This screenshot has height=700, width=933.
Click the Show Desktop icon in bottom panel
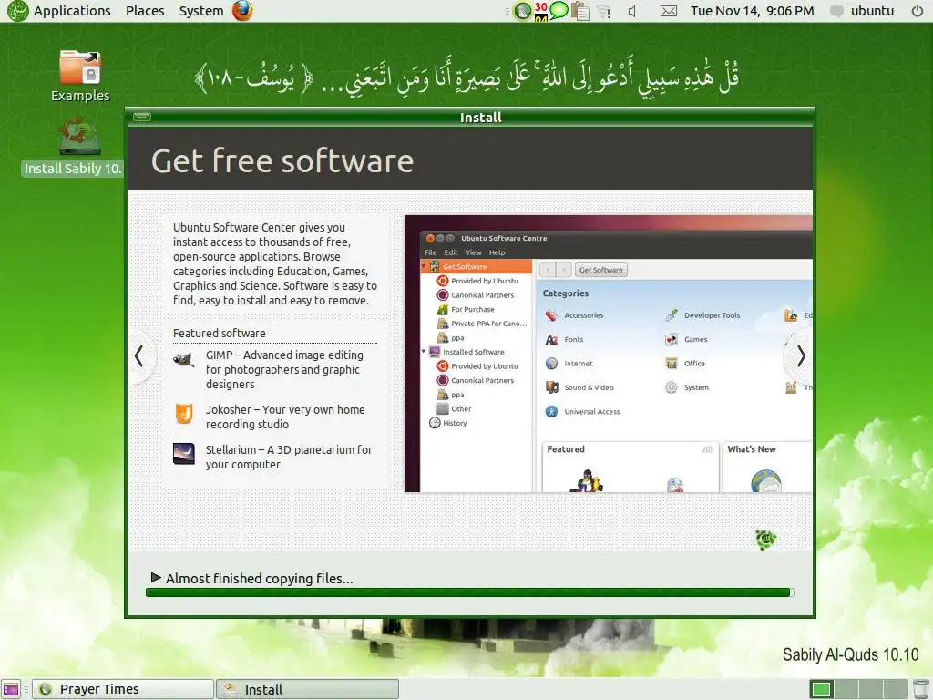coord(11,689)
